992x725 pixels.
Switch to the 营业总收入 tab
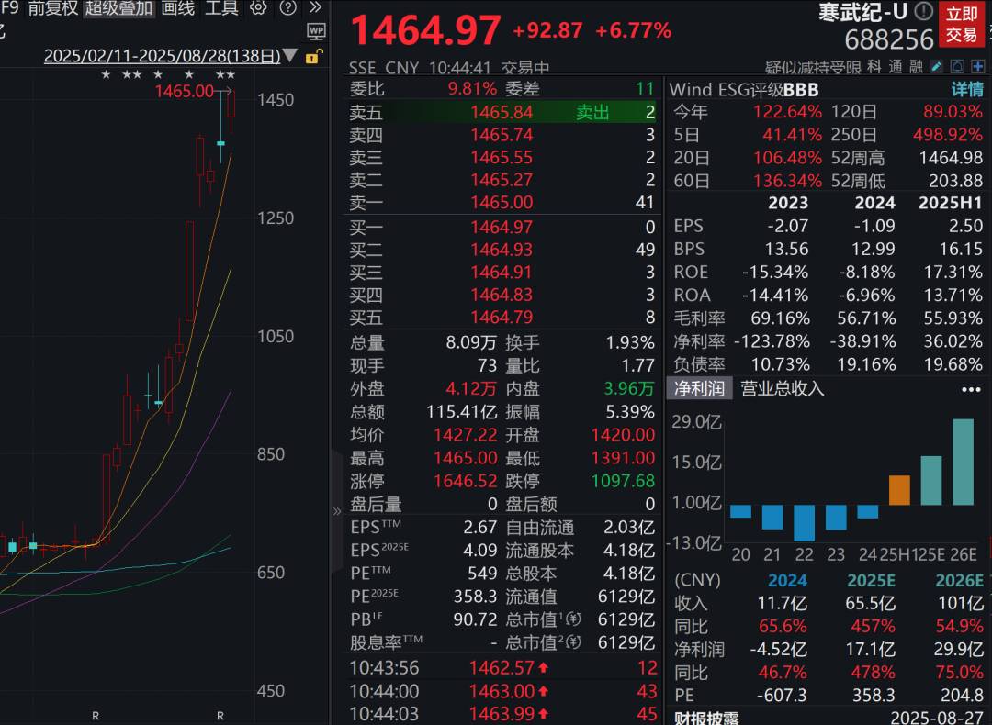[783, 388]
